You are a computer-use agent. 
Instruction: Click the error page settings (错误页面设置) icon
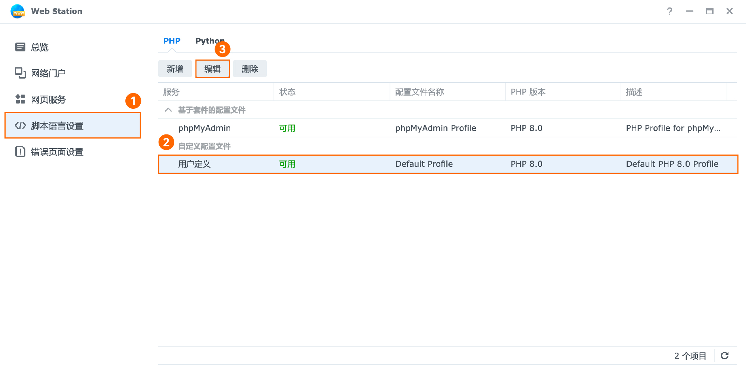[20, 152]
